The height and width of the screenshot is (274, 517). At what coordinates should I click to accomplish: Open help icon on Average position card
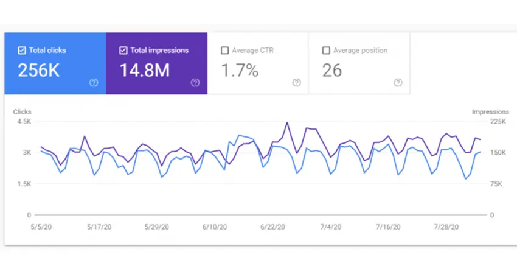(398, 83)
